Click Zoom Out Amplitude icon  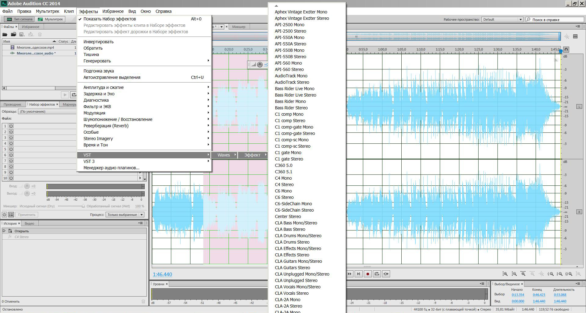(x=514, y=274)
